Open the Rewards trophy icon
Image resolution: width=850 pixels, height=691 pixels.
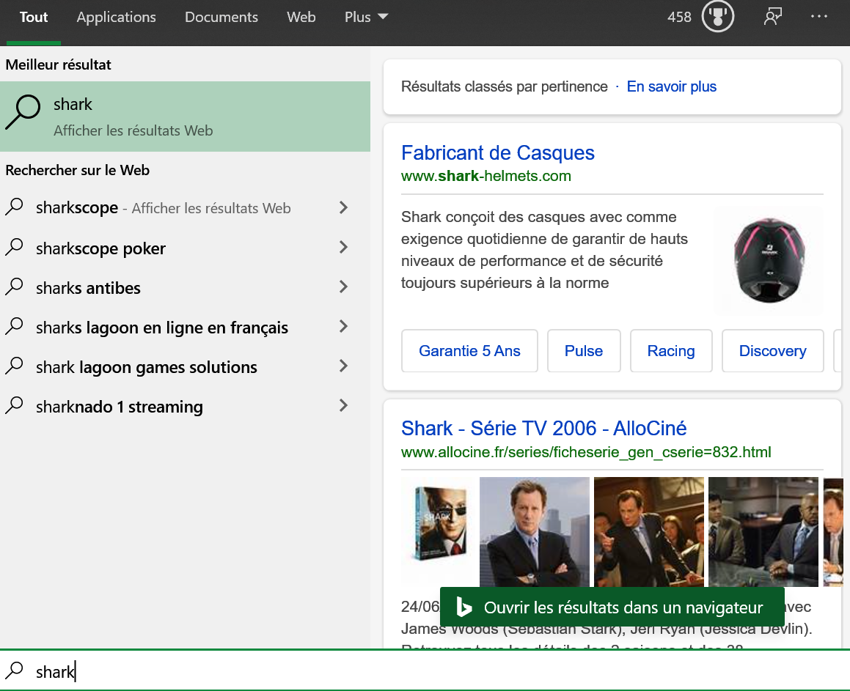[717, 17]
